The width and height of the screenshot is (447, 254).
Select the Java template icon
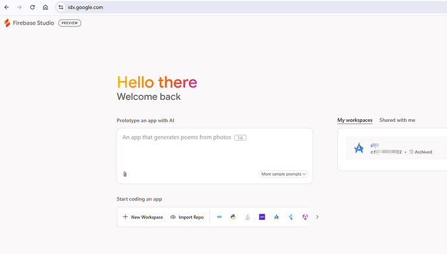(x=247, y=217)
